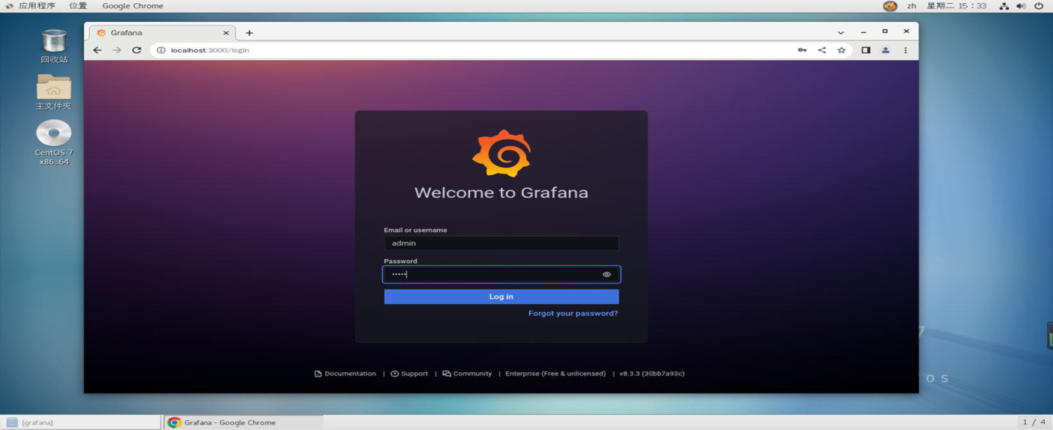Close the Grafana tab
This screenshot has width=1053, height=430.
point(226,33)
